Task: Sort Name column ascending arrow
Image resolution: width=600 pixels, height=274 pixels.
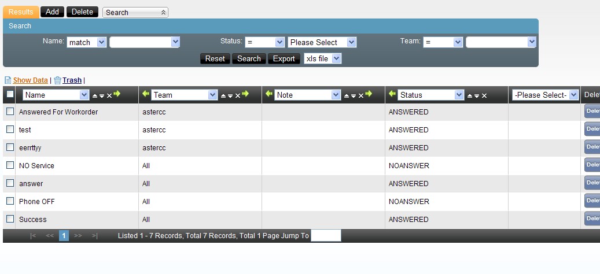Action: tap(95, 95)
